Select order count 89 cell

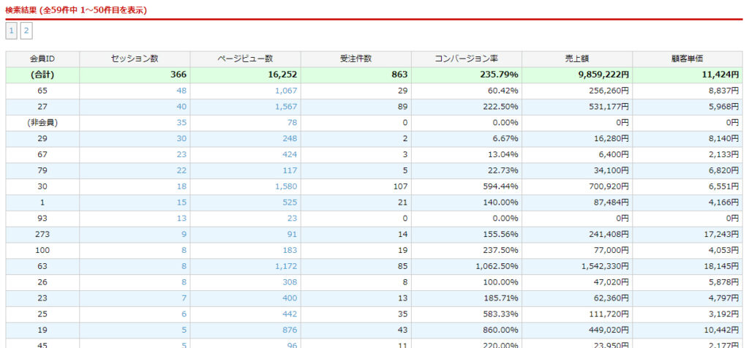click(x=356, y=107)
